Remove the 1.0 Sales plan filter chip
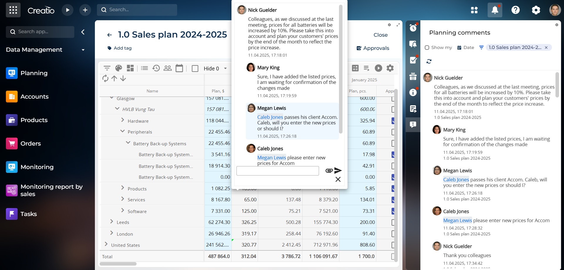Viewport: 564px width, 270px height. pyautogui.click(x=546, y=48)
